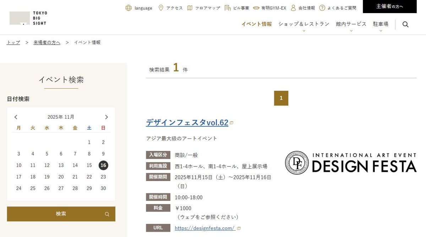Click Design Festa logo image
This screenshot has height=237, width=426.
[x=351, y=163]
